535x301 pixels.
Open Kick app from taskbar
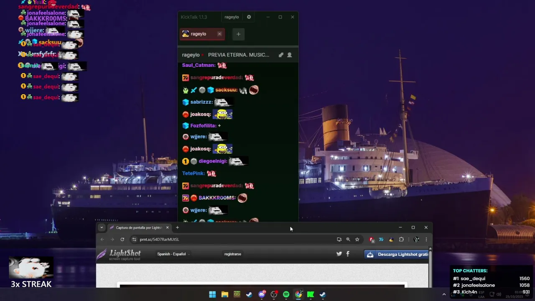pos(311,295)
